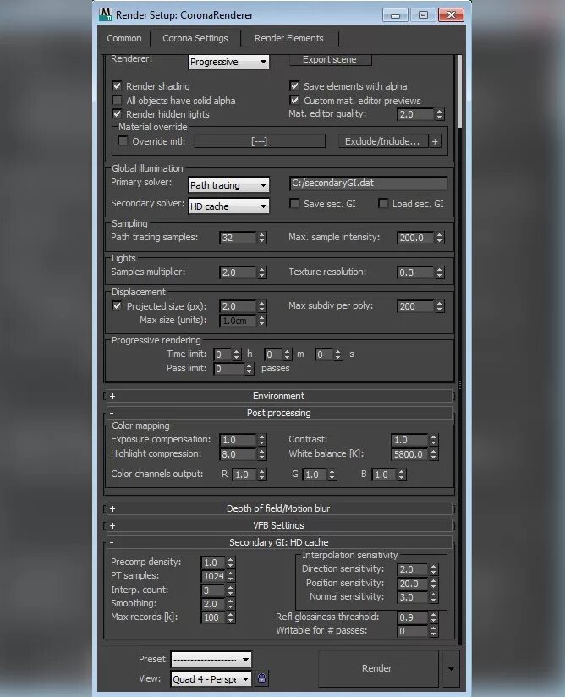Click the G color channel output field
Image resolution: width=565 pixels, height=697 pixels.
click(x=315, y=475)
